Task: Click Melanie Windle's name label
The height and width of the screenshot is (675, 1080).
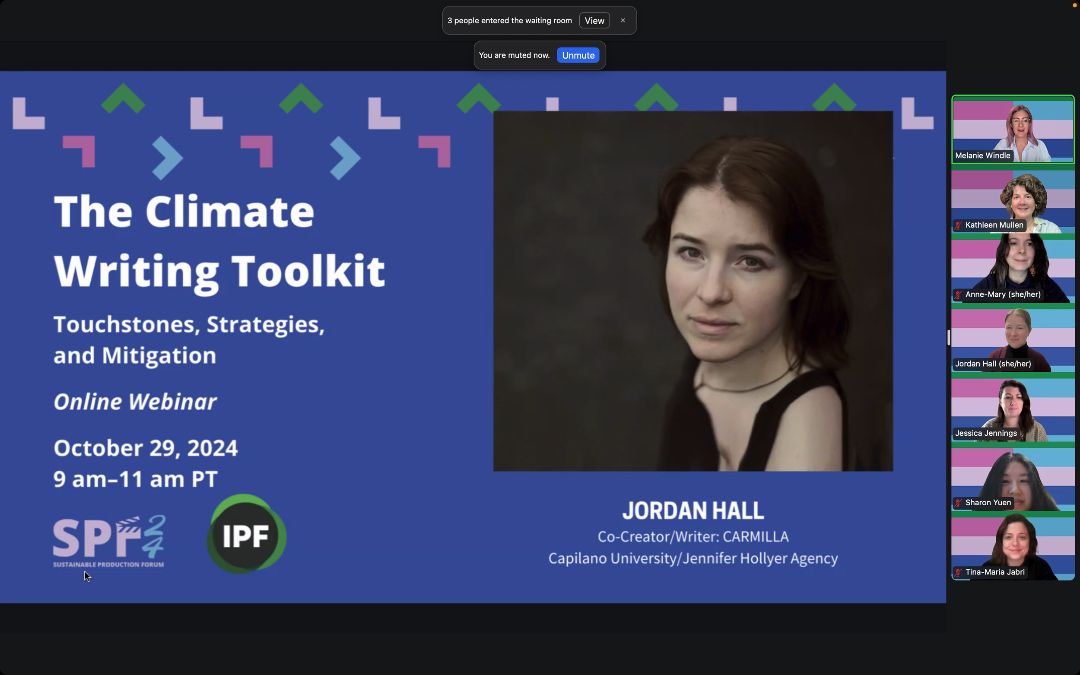Action: tap(983, 155)
